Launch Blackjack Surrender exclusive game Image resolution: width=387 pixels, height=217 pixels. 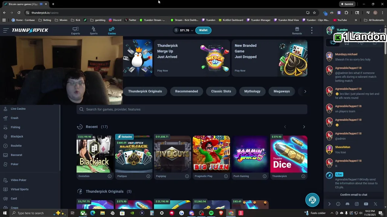pyautogui.click(x=134, y=154)
